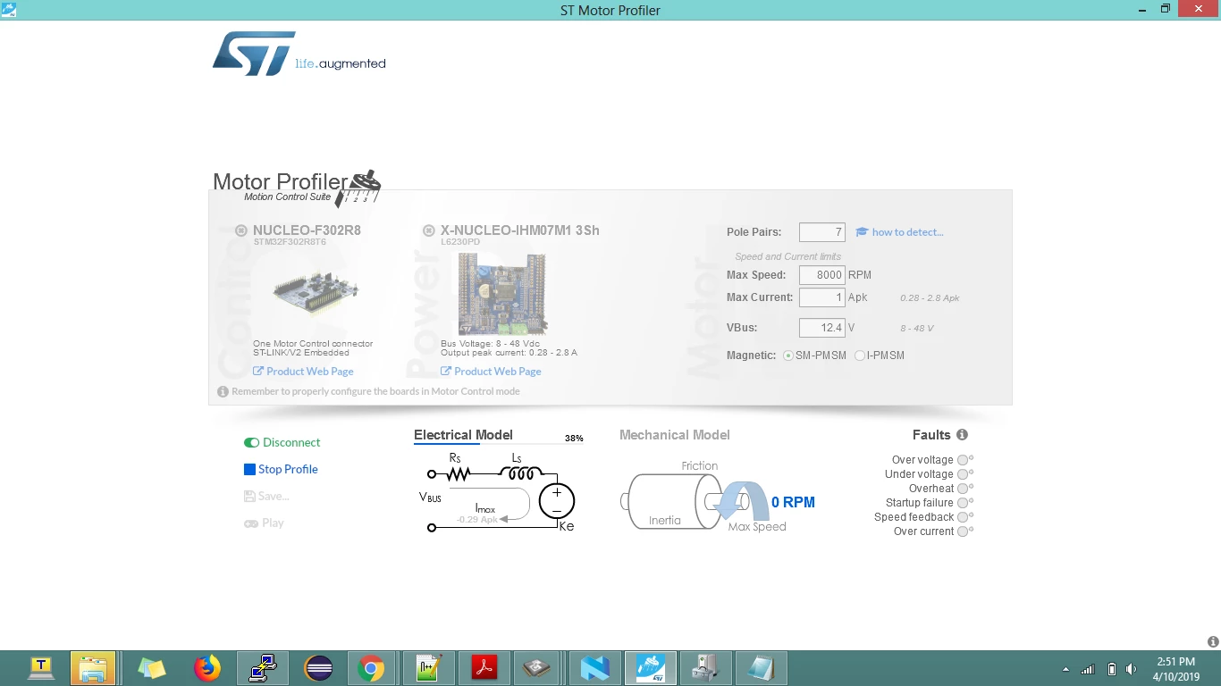
Task: Click the Over current fault indicator
Action: pos(963,531)
